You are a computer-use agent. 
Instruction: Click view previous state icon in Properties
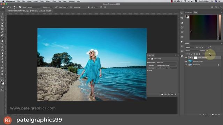pos(166,94)
